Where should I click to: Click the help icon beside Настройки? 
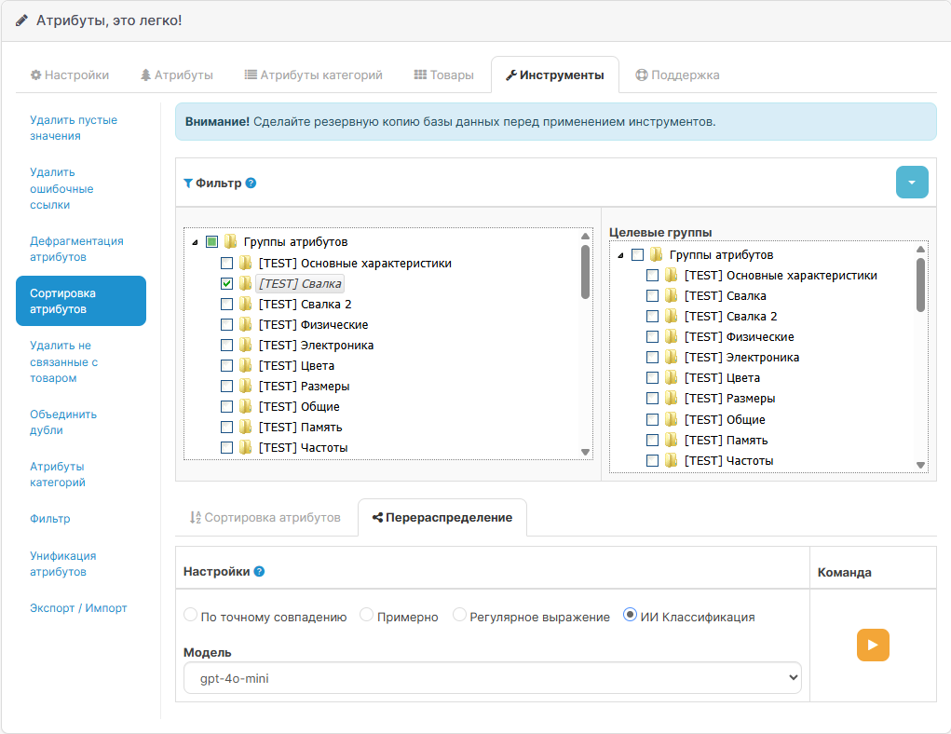point(259,572)
